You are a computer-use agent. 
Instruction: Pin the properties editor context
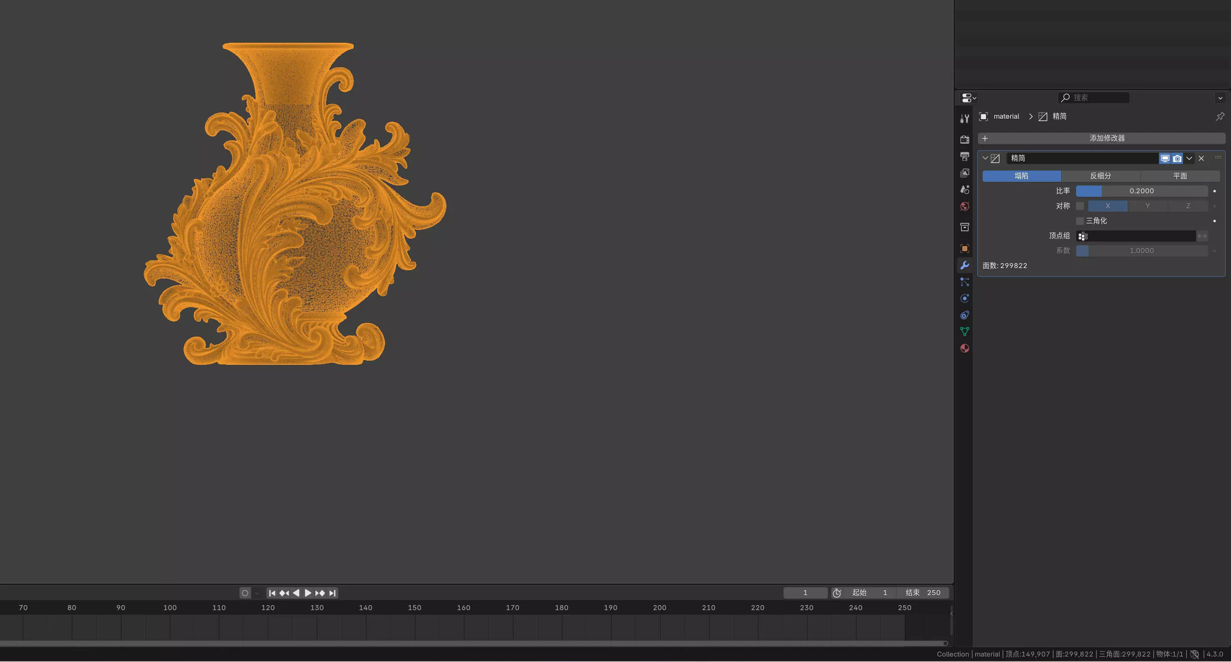point(1219,117)
